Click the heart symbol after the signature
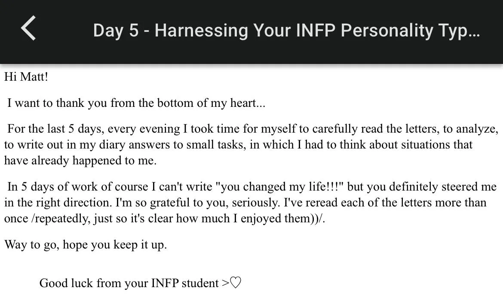 [236, 283]
